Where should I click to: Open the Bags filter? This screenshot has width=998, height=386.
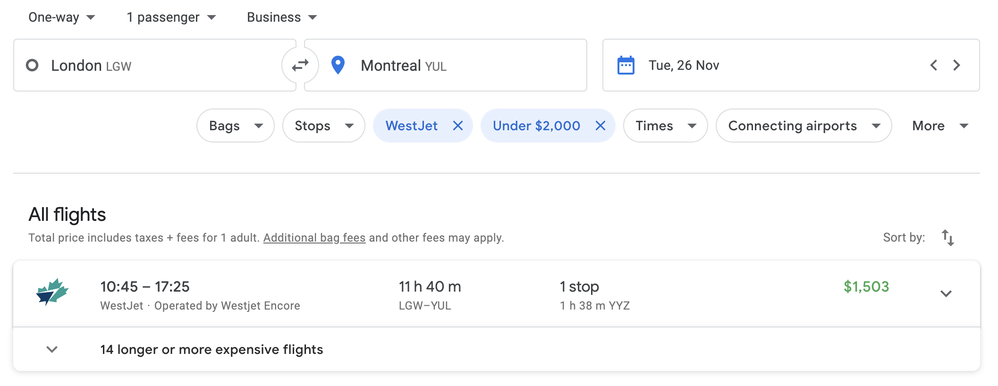(236, 126)
